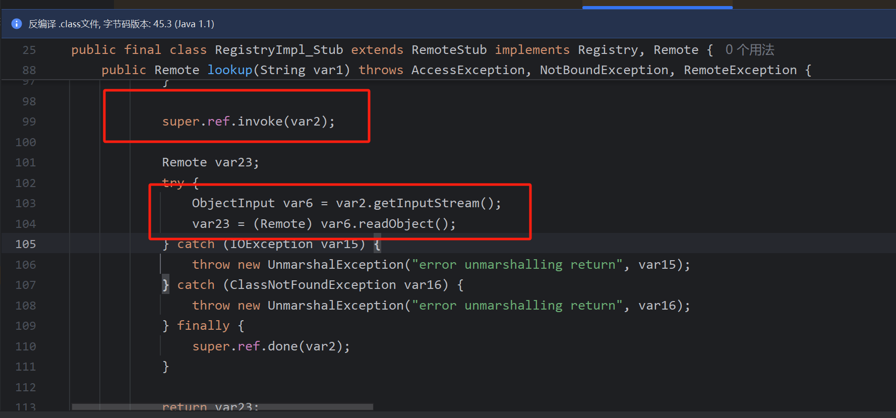Screen dimensions: 896x418
Task: Click UnmarshalException on line 106
Action: (336, 265)
